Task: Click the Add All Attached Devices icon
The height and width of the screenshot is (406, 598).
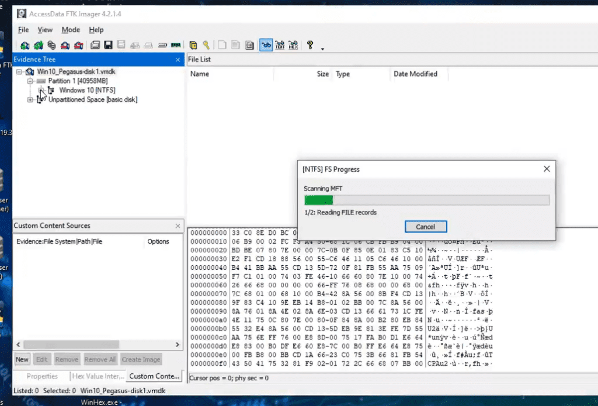Action: [x=39, y=46]
